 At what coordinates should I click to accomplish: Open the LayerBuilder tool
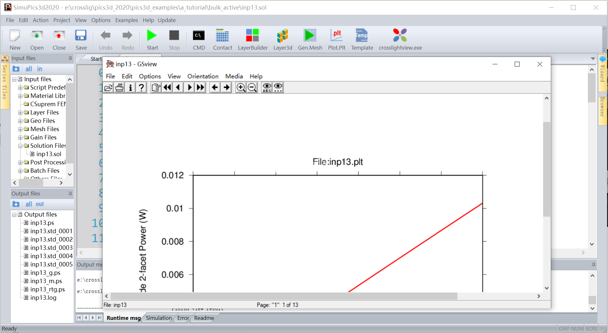252,36
